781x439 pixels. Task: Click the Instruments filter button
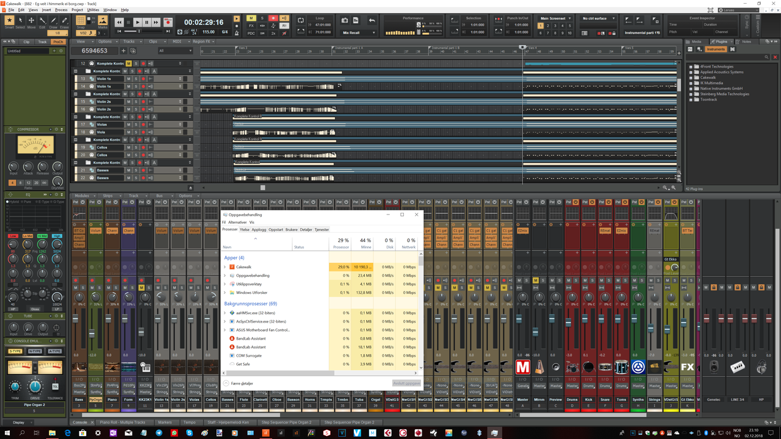point(715,49)
